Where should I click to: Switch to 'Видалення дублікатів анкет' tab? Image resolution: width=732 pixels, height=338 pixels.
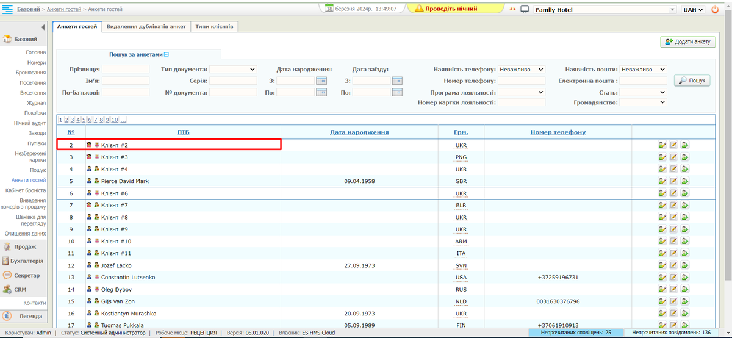146,27
